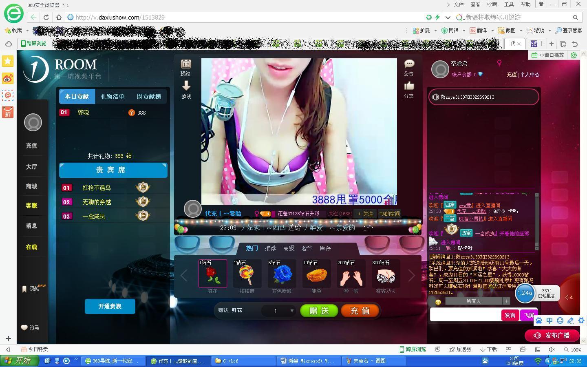Click the 分享 thumbs-up share icon
This screenshot has height=367, width=587.
(x=408, y=86)
